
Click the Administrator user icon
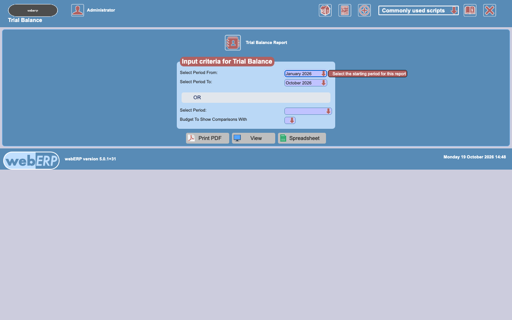(x=78, y=10)
